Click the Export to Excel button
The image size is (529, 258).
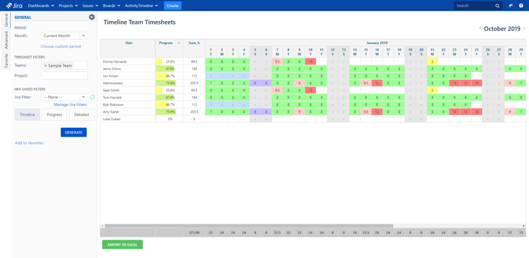pyautogui.click(x=122, y=245)
